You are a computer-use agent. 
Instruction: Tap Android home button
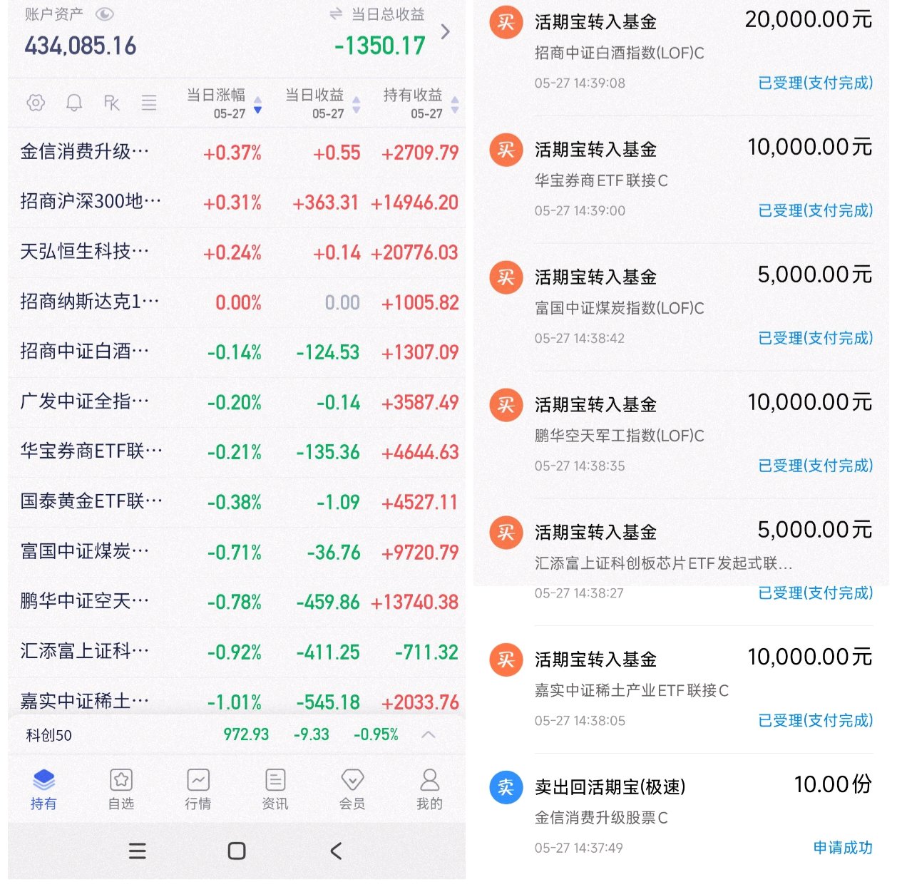[237, 851]
